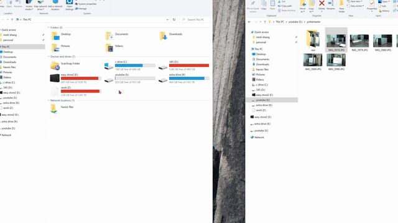Select the ScanSnap Folder device
The image size is (398, 223).
[x=65, y=66]
